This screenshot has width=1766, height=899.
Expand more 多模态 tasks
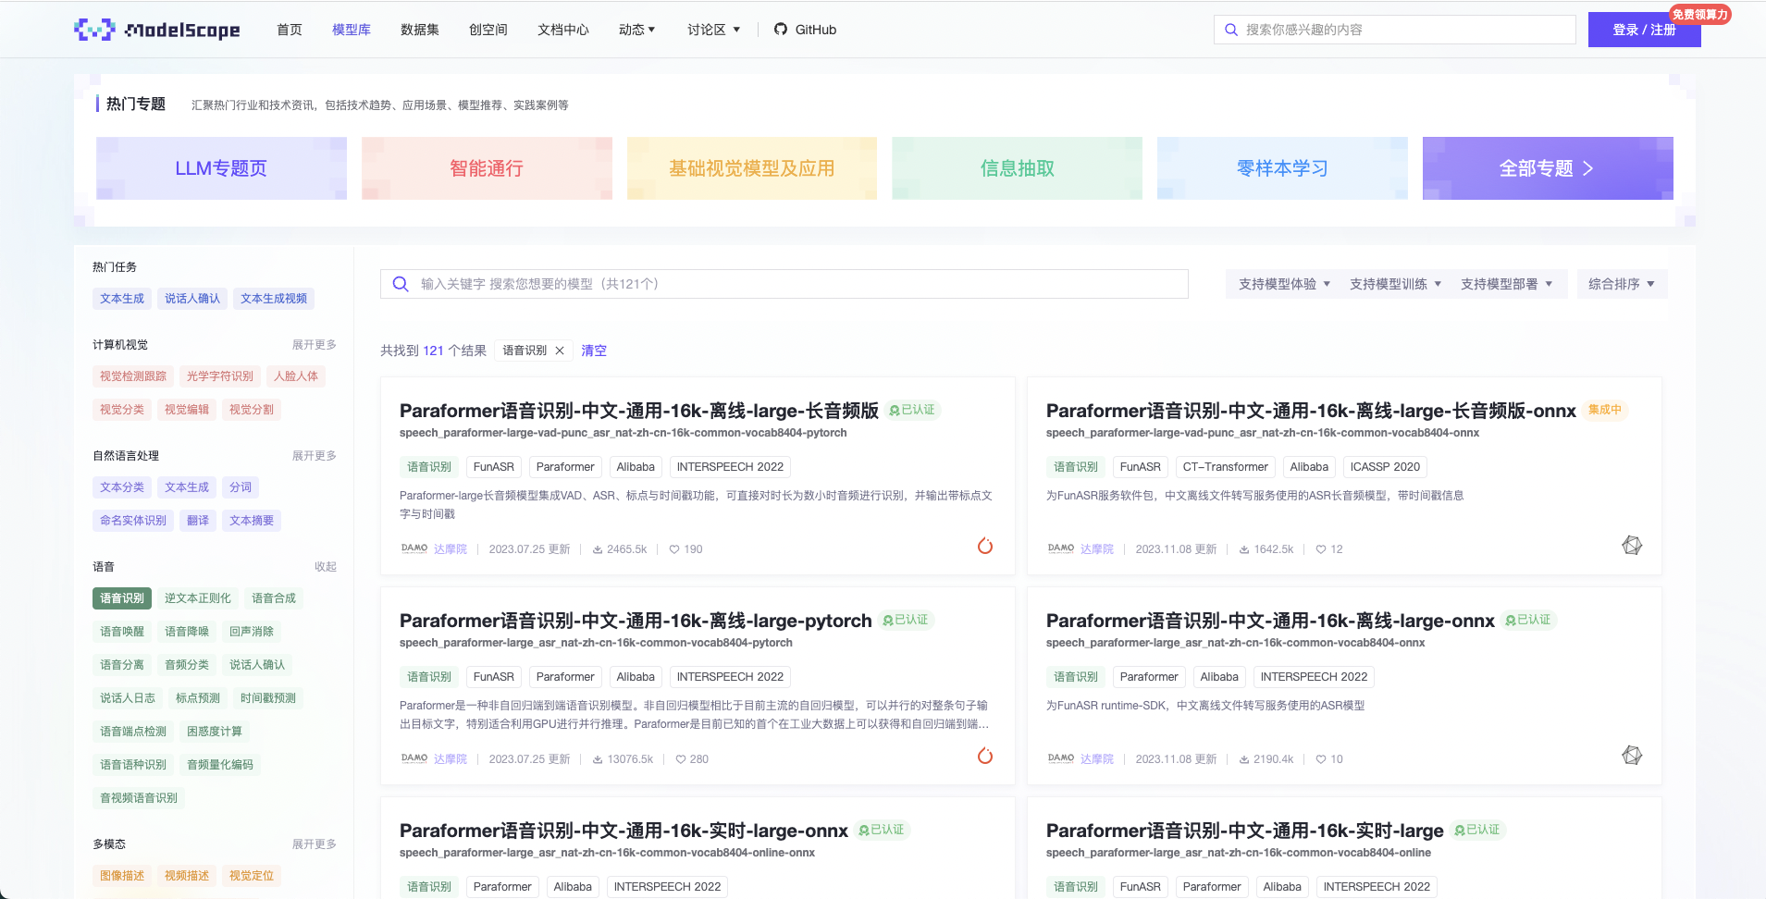315,844
